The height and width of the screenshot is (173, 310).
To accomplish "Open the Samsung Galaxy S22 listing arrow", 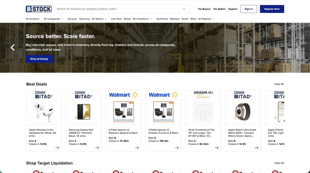I will pyautogui.click(x=97, y=148).
